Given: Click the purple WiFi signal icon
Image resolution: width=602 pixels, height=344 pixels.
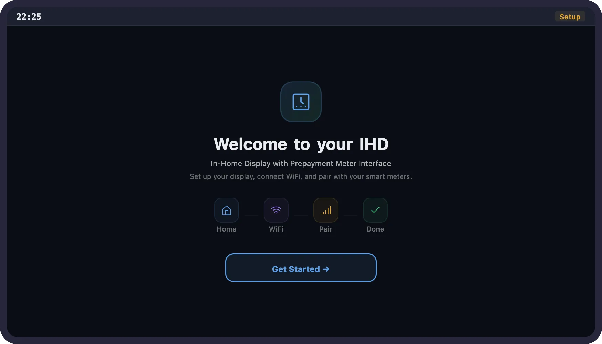Looking at the screenshot, I should (x=276, y=210).
